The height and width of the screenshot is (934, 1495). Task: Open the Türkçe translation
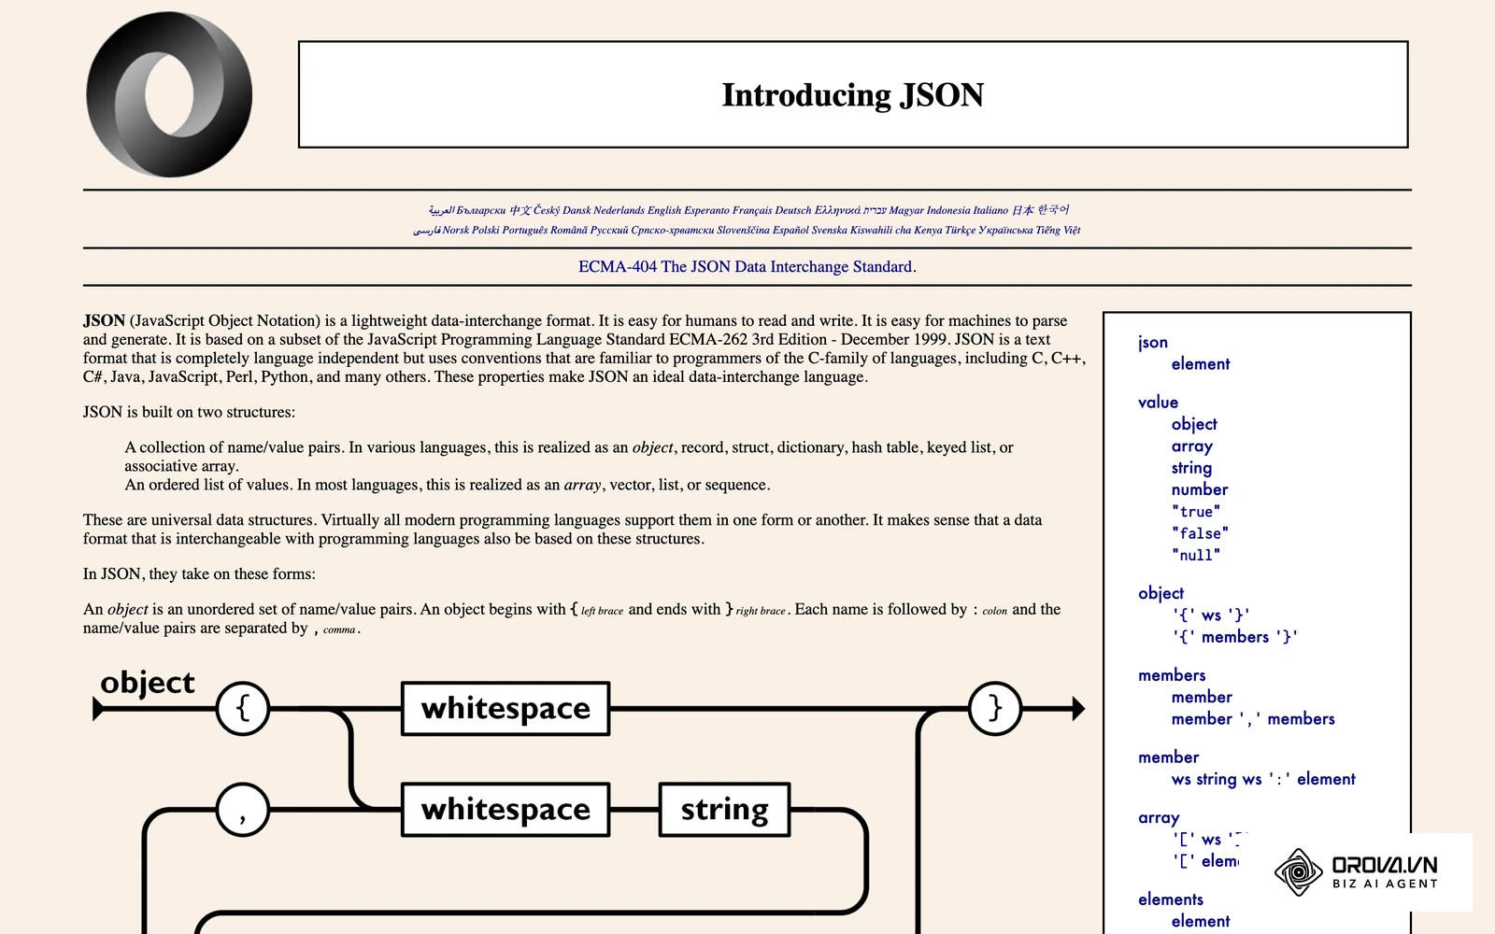(960, 230)
